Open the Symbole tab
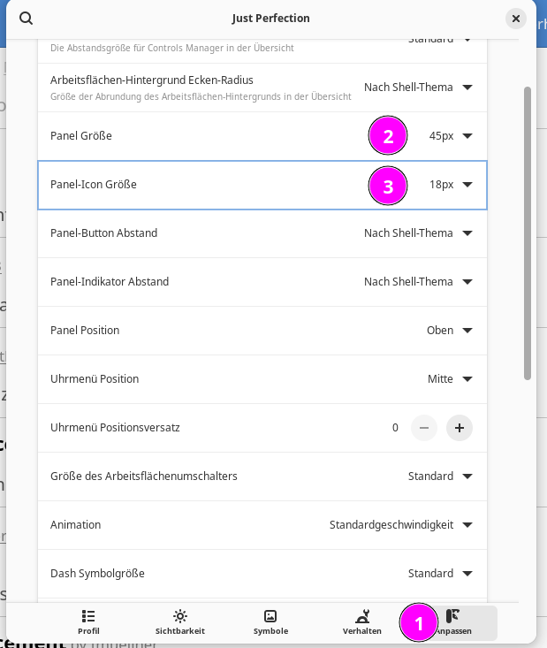This screenshot has height=648, width=547. coord(270,622)
